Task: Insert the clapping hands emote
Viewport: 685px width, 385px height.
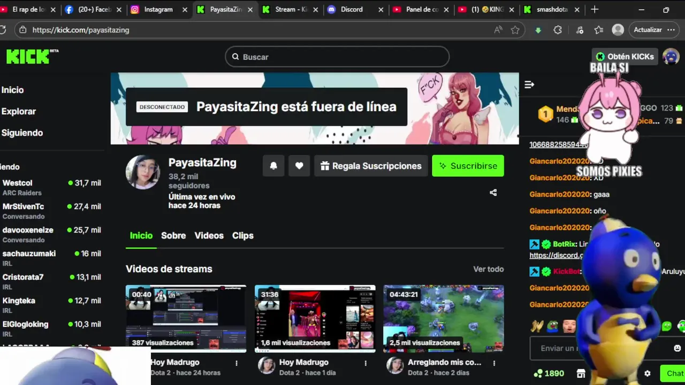Action: (537, 326)
